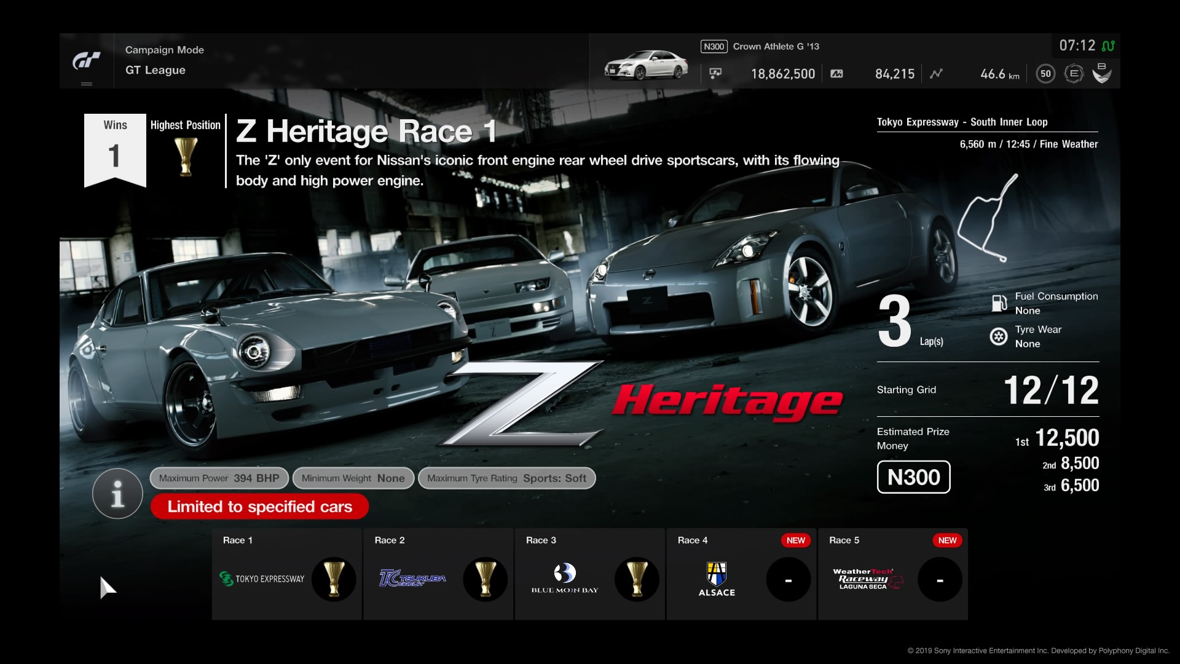The width and height of the screenshot is (1180, 664).
Task: Open the driver level 50 badge
Action: pyautogui.click(x=1045, y=74)
